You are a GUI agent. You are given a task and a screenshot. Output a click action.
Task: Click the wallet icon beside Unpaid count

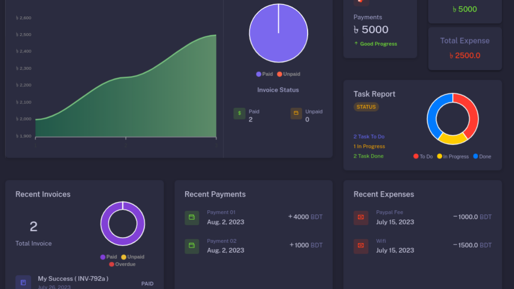click(296, 114)
